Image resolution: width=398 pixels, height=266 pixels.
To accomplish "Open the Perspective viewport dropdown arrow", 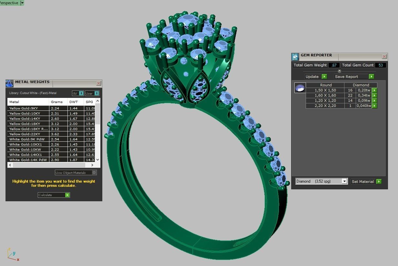I will pyautogui.click(x=22, y=3).
